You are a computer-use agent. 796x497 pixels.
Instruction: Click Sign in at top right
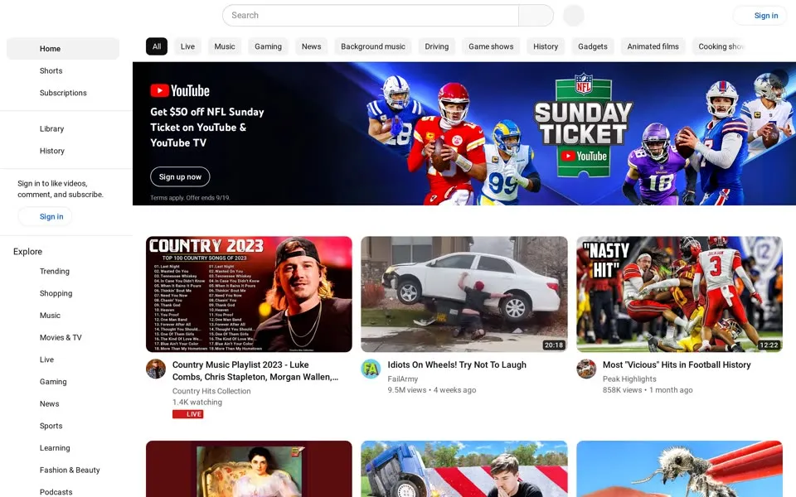[x=760, y=15]
